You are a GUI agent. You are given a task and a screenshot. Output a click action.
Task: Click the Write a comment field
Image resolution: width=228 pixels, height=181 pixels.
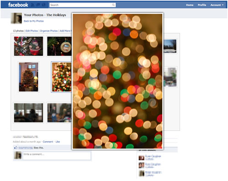(57, 155)
